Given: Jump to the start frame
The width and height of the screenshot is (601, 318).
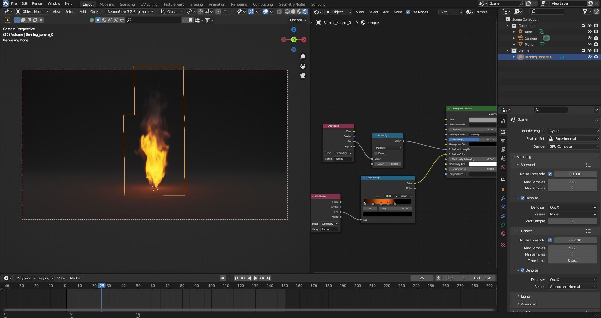Looking at the screenshot, I should [237, 278].
